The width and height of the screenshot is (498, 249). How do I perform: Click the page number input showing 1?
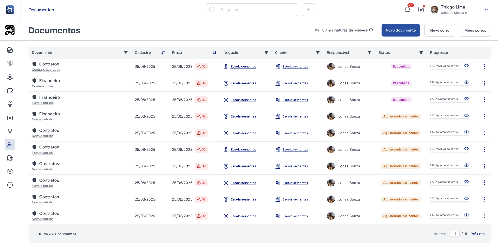[x=455, y=234]
